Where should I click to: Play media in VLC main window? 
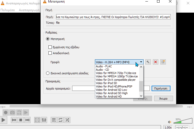[3, 120]
